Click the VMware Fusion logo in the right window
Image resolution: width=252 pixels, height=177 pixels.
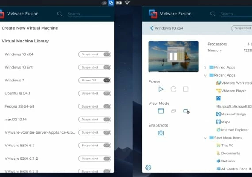(153, 14)
